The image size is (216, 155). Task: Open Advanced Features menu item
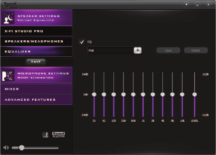36,100
